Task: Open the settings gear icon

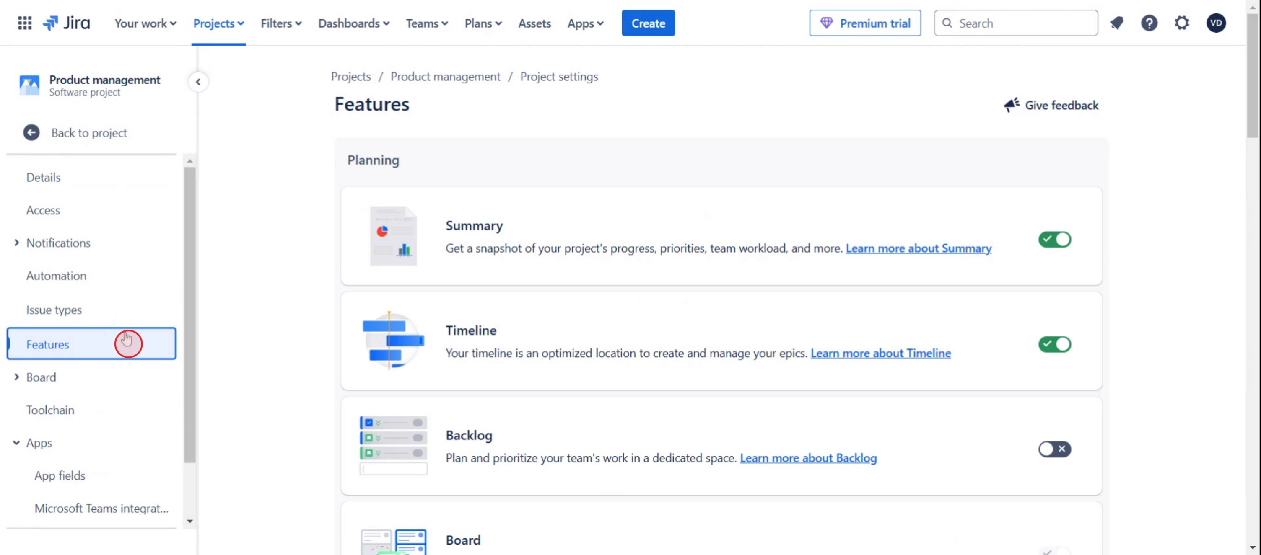Action: 1182,23
